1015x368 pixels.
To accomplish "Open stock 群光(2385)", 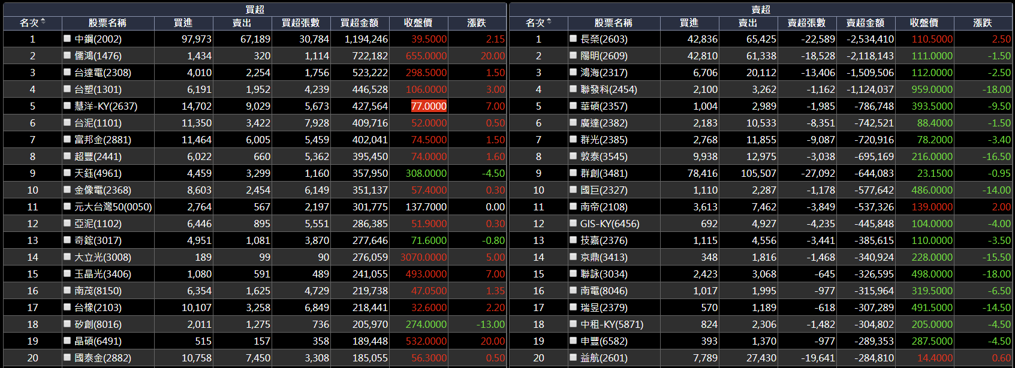I will click(x=604, y=140).
